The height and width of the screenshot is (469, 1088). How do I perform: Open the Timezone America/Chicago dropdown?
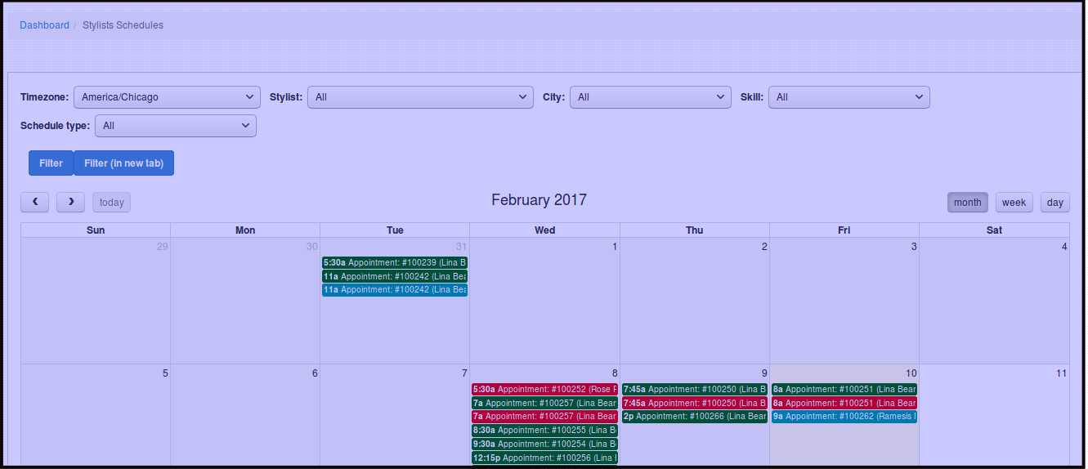(167, 97)
